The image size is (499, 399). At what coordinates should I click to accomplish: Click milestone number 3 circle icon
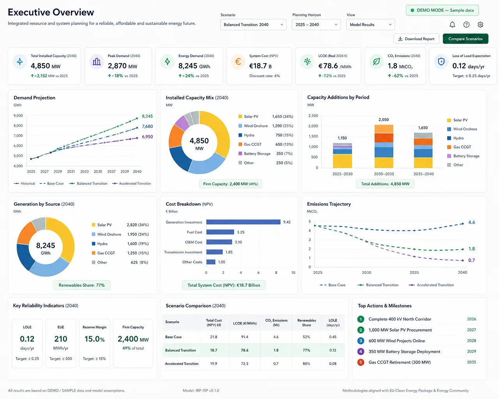[361, 341]
